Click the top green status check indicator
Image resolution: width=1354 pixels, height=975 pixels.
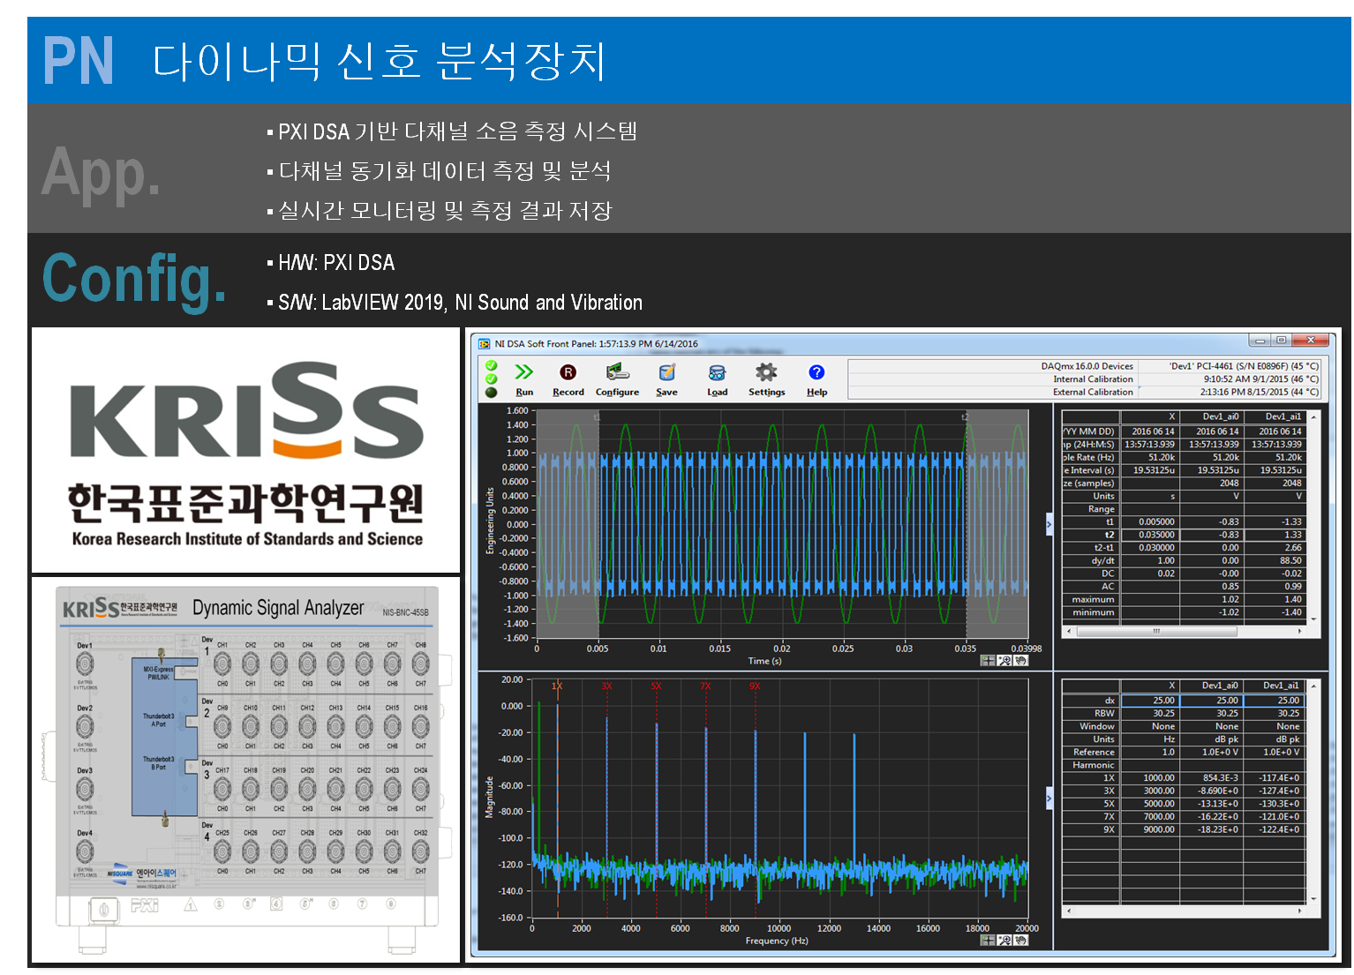pos(492,365)
